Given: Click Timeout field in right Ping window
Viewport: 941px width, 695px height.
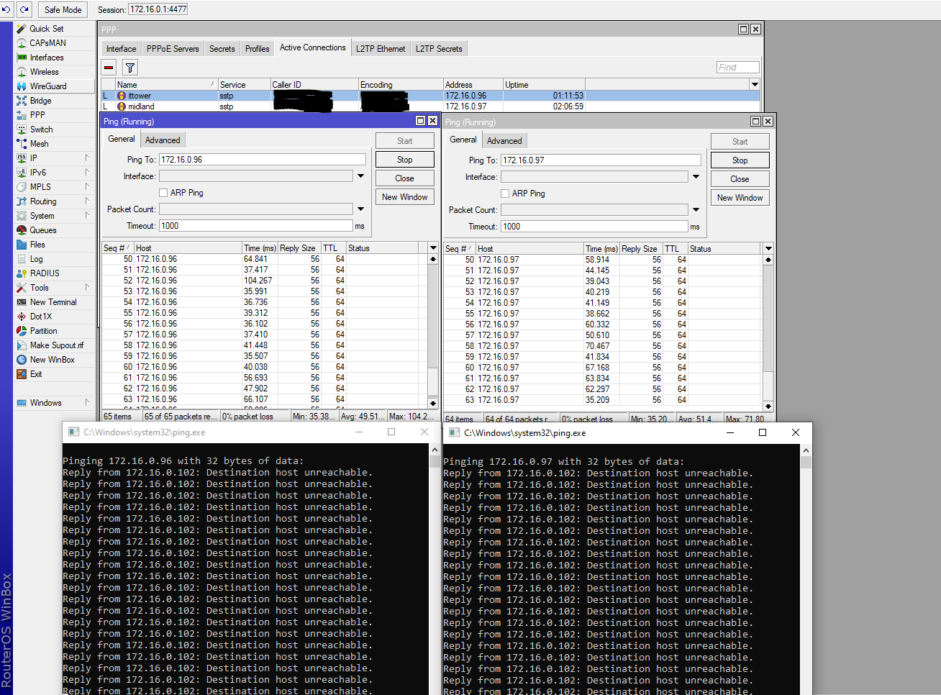Looking at the screenshot, I should point(594,227).
